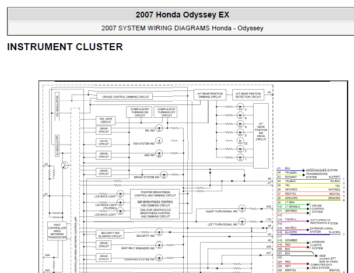Click the MIL IND lamp symbol
Image resolution: width=354 pixels, height=273 pixels.
click(x=159, y=128)
